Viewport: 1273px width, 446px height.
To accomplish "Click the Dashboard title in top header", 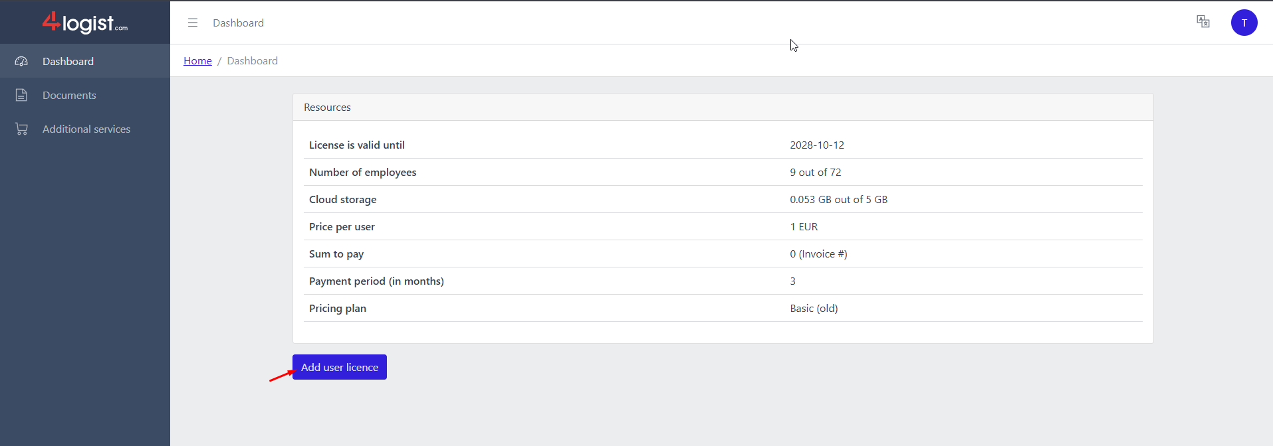I will [x=238, y=23].
